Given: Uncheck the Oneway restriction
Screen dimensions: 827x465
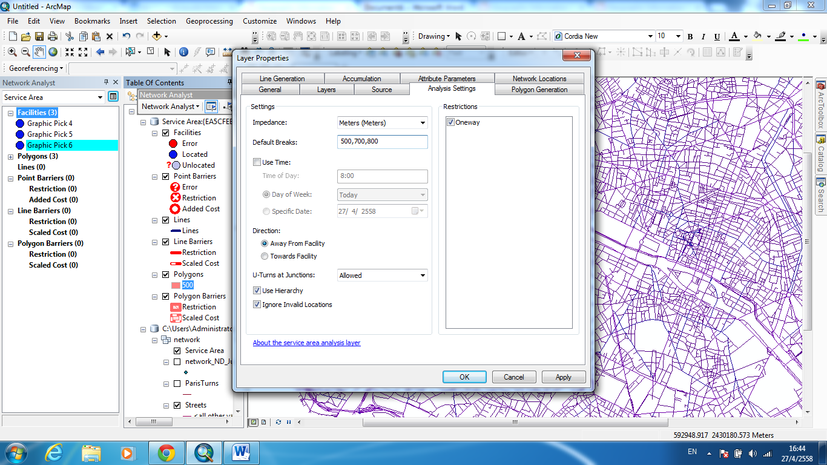Looking at the screenshot, I should [x=450, y=122].
